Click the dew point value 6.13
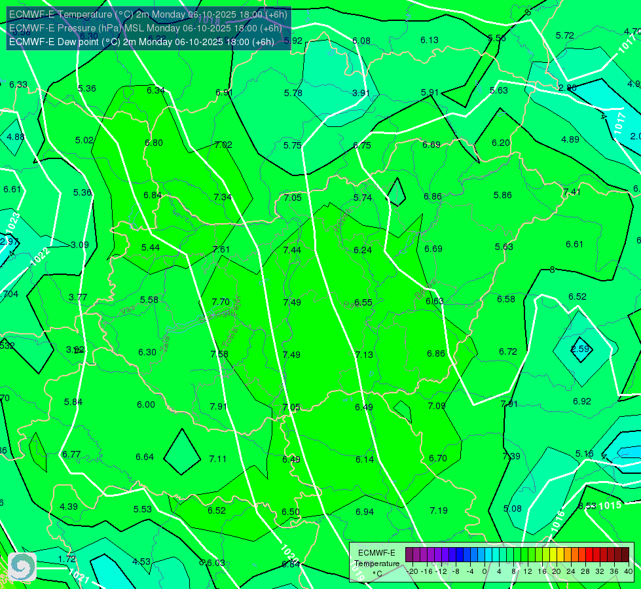 (430, 40)
